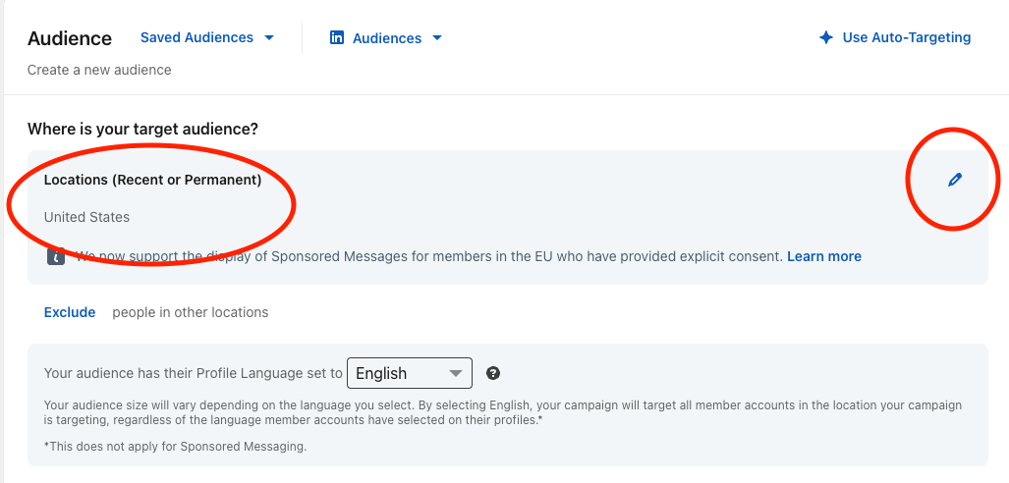Click the caret arrow next to Saved Audiences
This screenshot has height=483, width=1009.
coord(269,38)
